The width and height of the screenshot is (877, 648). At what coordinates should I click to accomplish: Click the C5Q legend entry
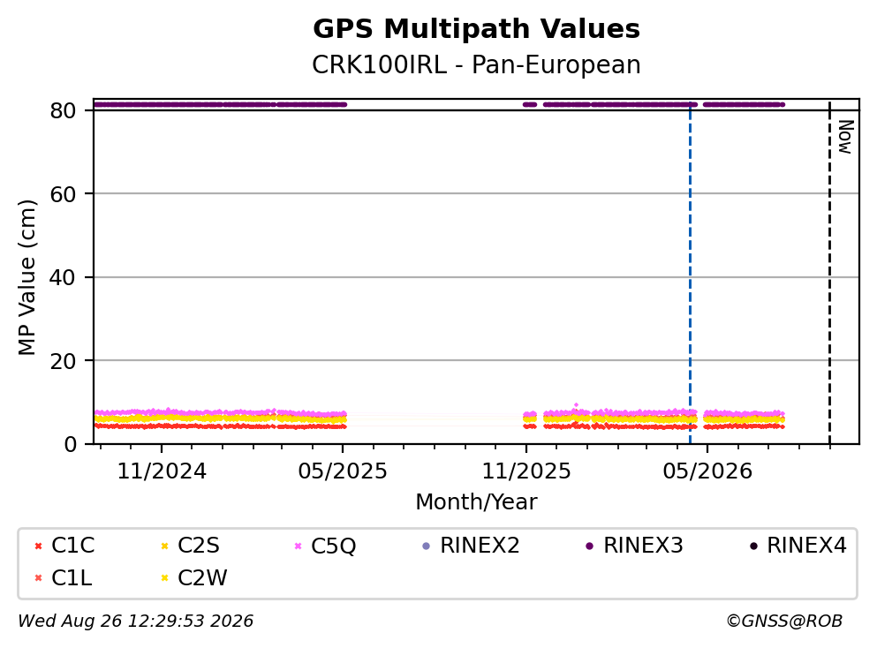click(x=325, y=546)
